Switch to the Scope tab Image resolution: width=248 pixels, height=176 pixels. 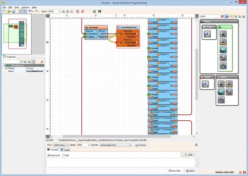pos(65,150)
